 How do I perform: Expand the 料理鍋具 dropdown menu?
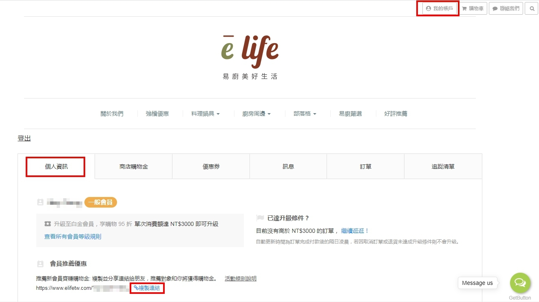coord(205,114)
